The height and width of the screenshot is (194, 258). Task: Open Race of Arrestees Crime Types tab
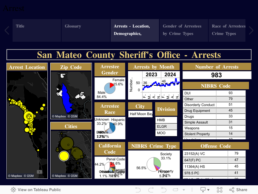coord(227,30)
